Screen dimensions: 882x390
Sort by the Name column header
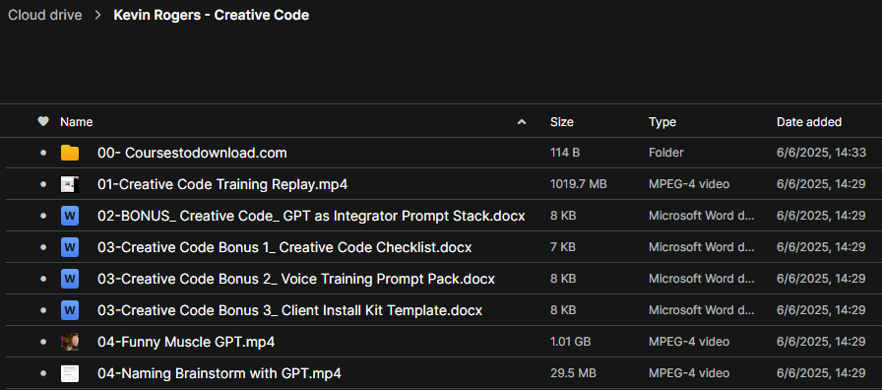point(77,121)
